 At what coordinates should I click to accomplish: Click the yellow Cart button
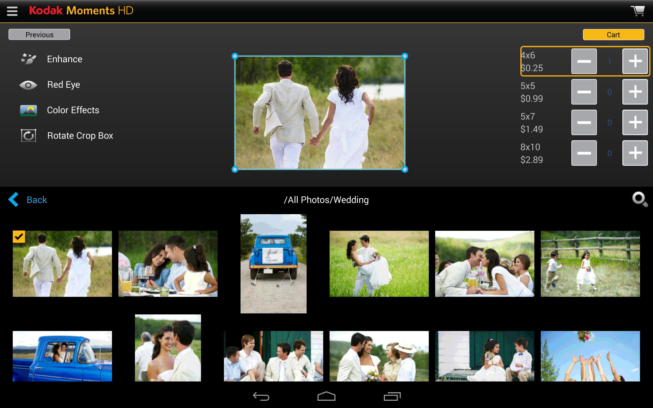click(613, 34)
